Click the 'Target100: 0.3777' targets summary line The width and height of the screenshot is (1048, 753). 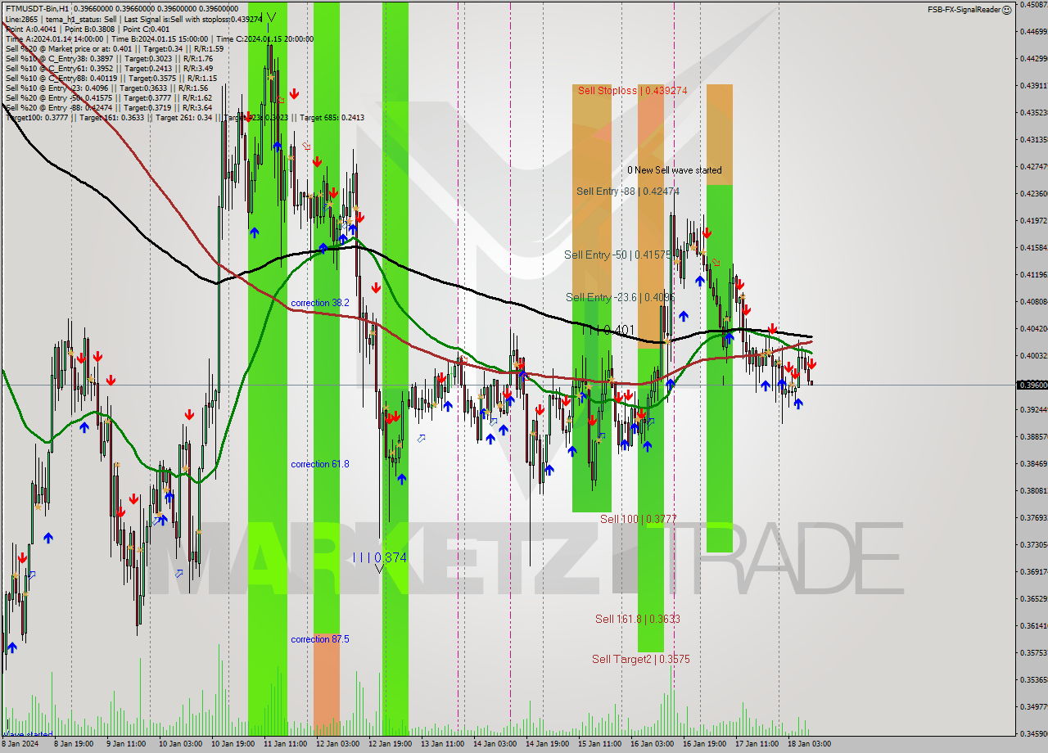click(x=184, y=117)
